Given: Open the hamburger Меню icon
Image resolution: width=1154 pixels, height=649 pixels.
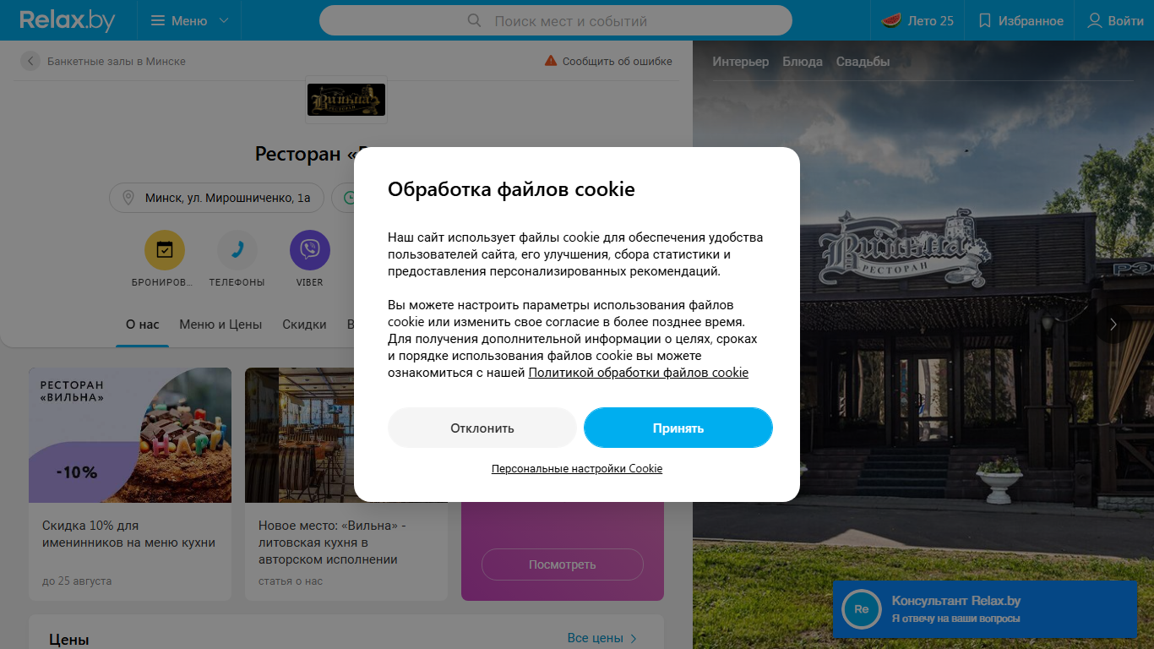Looking at the screenshot, I should tap(157, 20).
